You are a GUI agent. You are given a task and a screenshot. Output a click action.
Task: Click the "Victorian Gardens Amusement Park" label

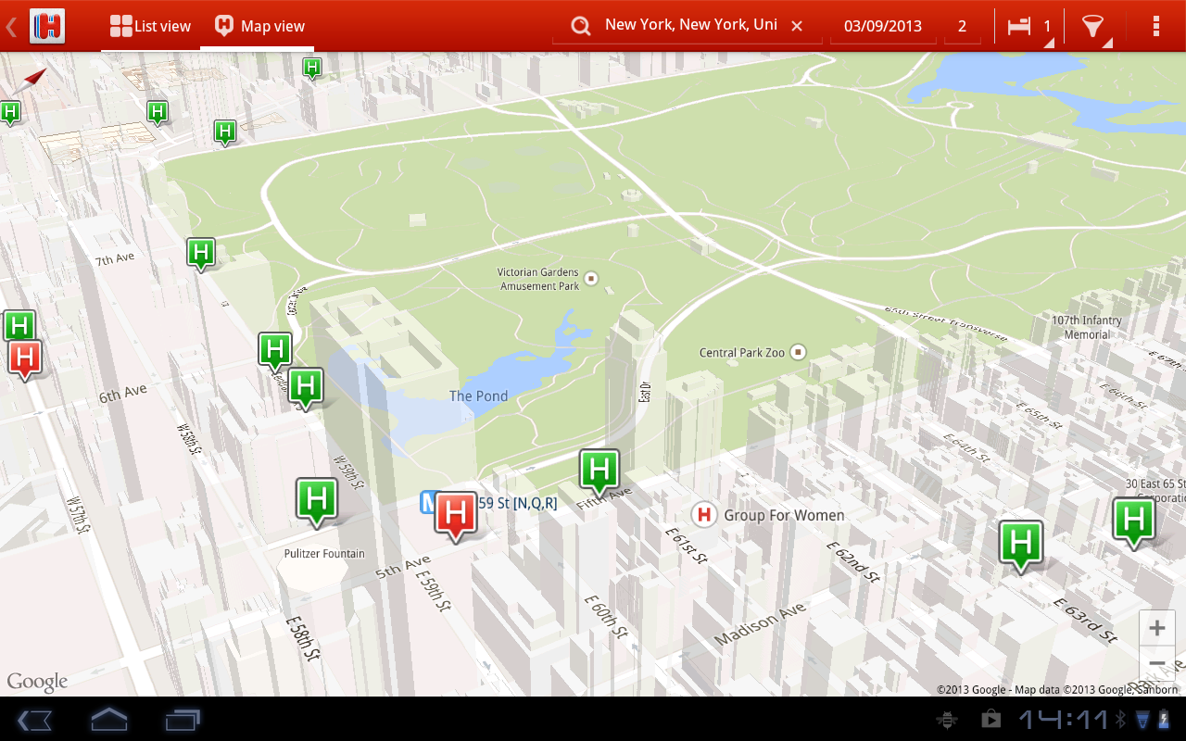539,280
